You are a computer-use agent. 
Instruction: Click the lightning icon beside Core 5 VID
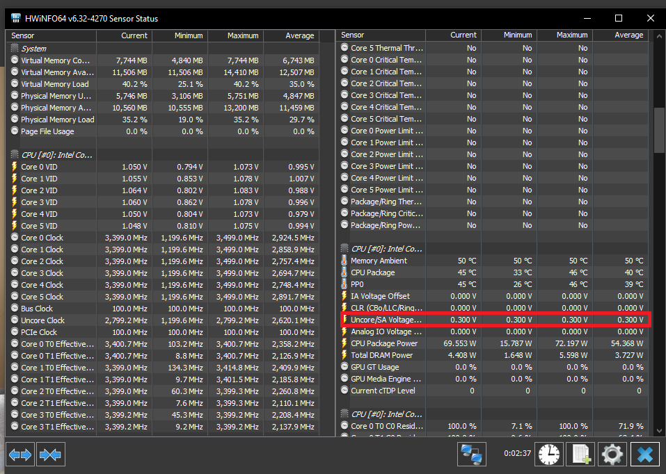tap(15, 225)
